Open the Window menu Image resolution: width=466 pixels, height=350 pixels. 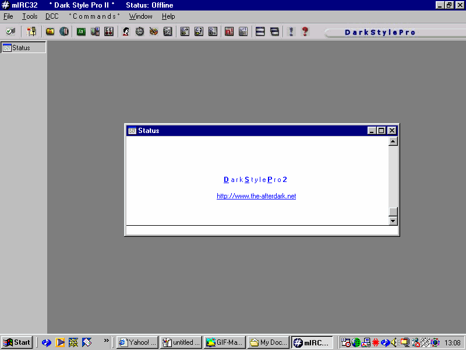[140, 16]
